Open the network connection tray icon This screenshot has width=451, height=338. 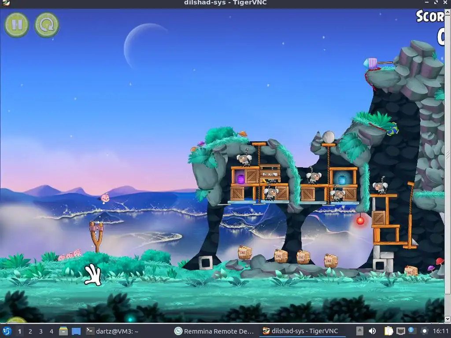(x=401, y=331)
